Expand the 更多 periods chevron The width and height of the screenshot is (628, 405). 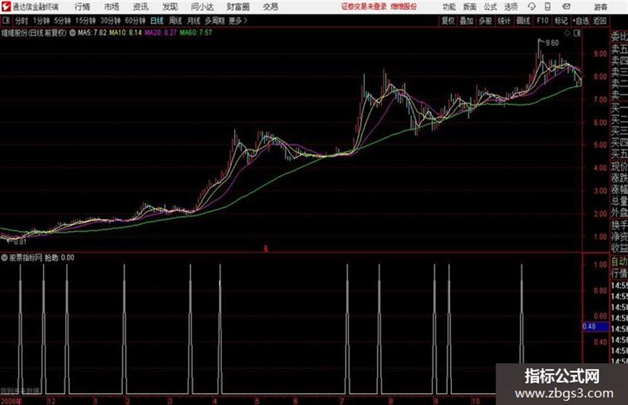[x=245, y=21]
